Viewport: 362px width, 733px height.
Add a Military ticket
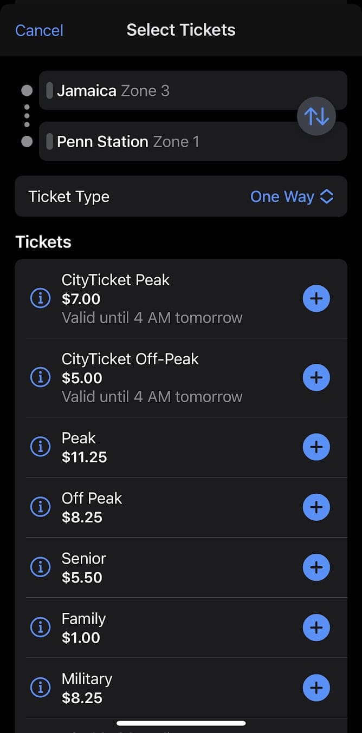316,688
